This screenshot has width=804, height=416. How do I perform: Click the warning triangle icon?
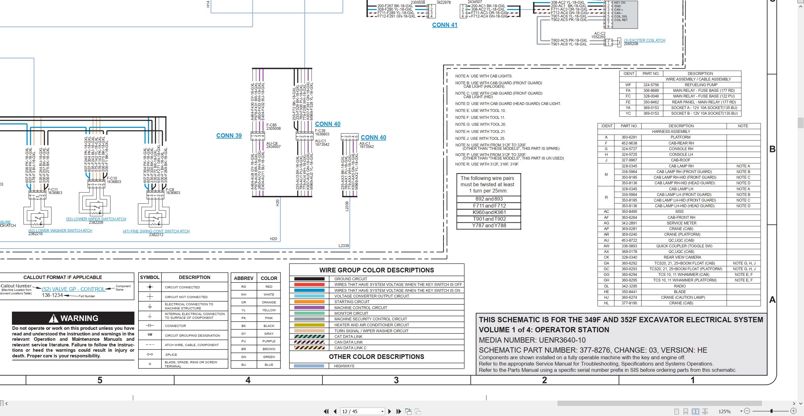(x=54, y=319)
